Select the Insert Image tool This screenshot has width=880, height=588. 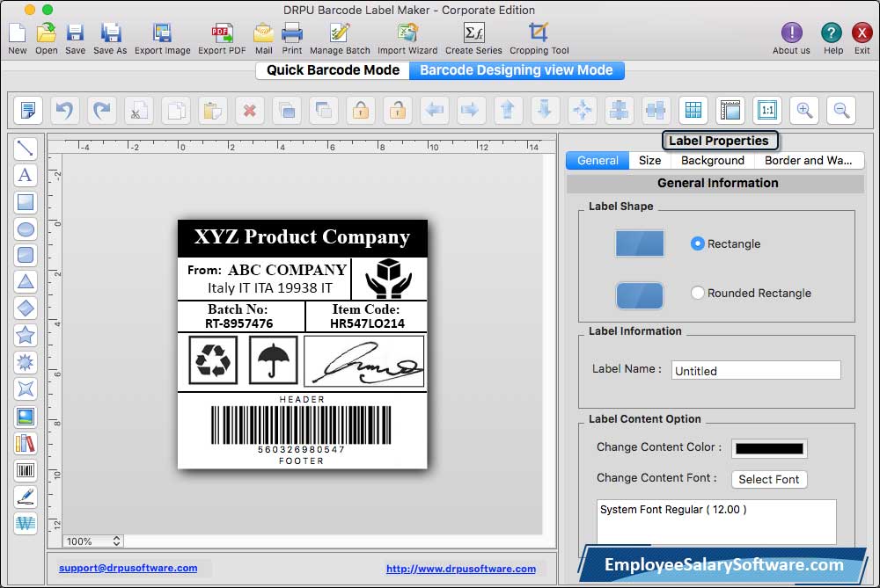click(x=26, y=417)
